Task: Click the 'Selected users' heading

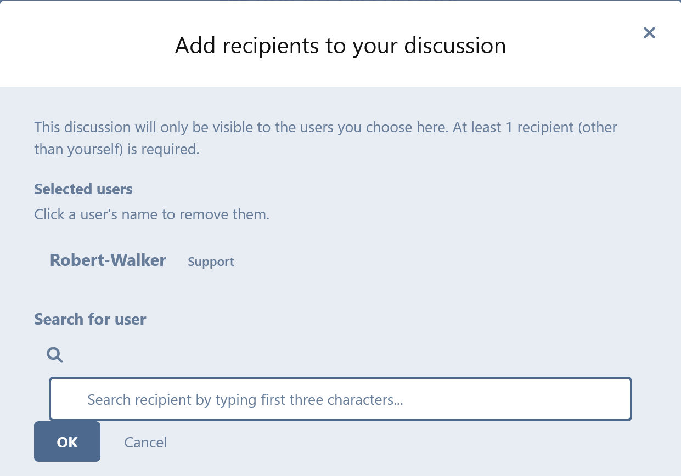Action: 83,189
